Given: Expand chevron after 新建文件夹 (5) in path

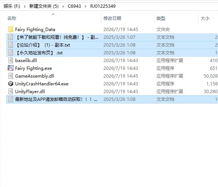Looking at the screenshot, I should coord(63,6).
